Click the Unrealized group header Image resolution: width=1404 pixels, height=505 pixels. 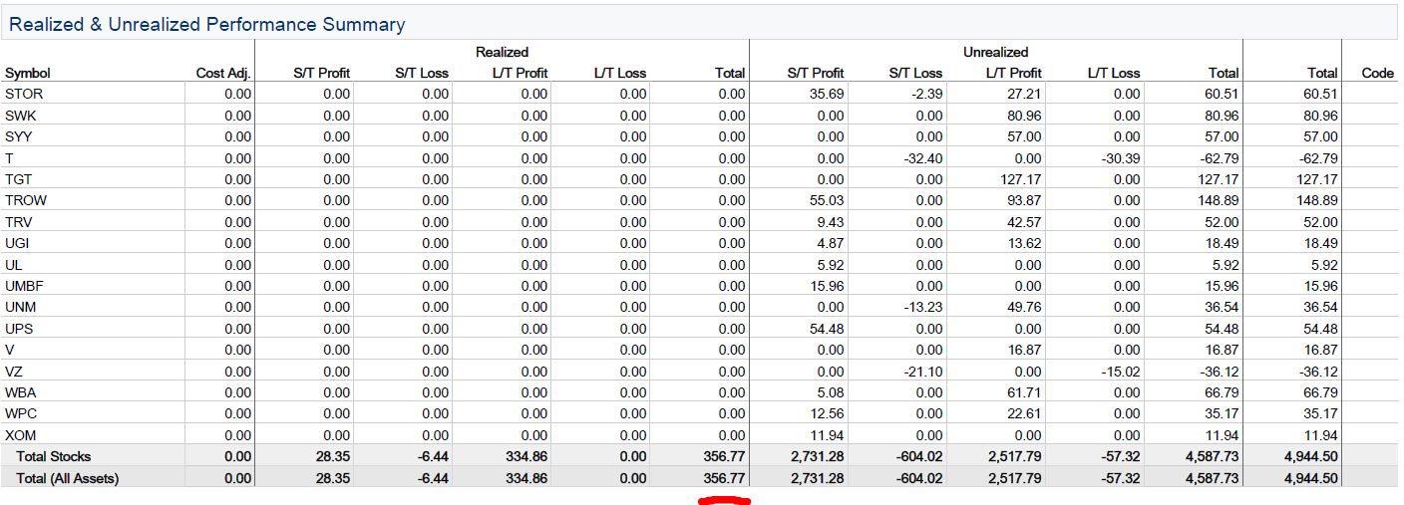pos(995,52)
